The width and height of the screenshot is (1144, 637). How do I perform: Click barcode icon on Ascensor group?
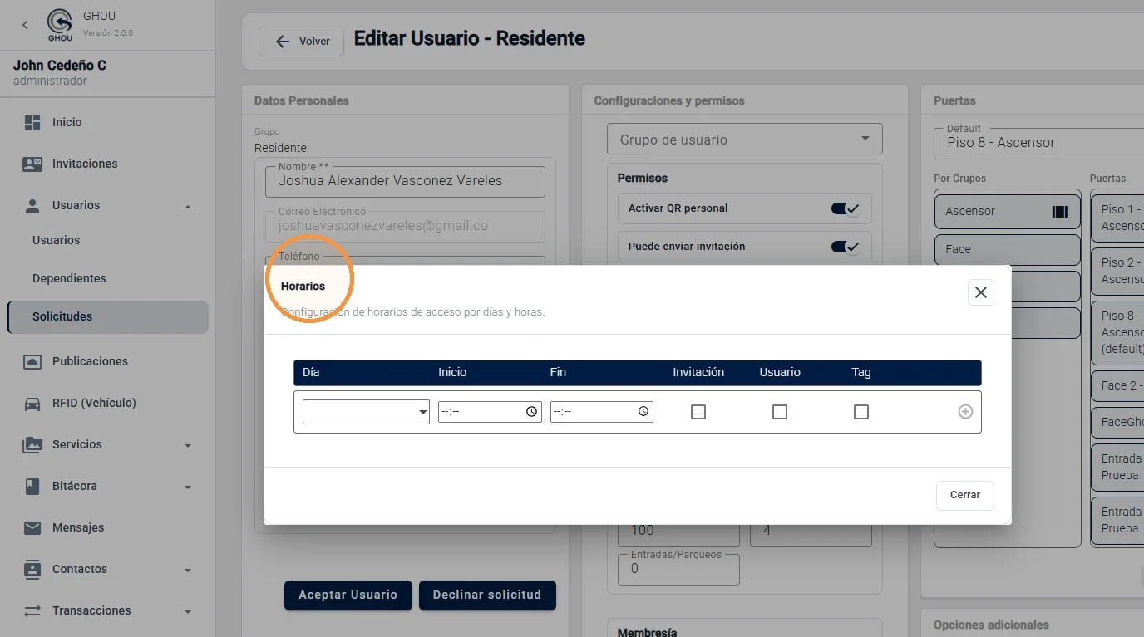point(1059,211)
